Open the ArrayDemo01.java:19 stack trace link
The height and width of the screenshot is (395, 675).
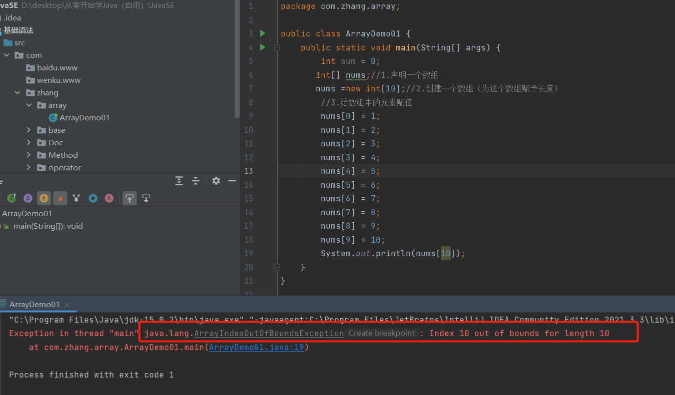coord(257,347)
